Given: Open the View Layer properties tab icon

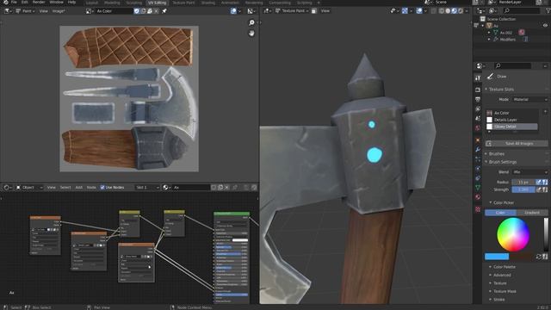Looking at the screenshot, I should (478, 109).
